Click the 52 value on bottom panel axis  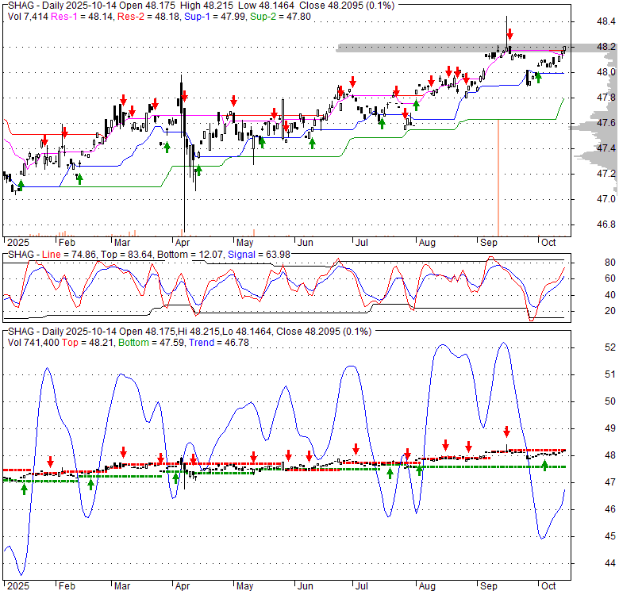(x=588, y=347)
